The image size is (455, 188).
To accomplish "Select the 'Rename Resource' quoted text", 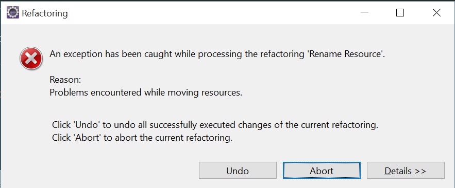I will pos(345,54).
